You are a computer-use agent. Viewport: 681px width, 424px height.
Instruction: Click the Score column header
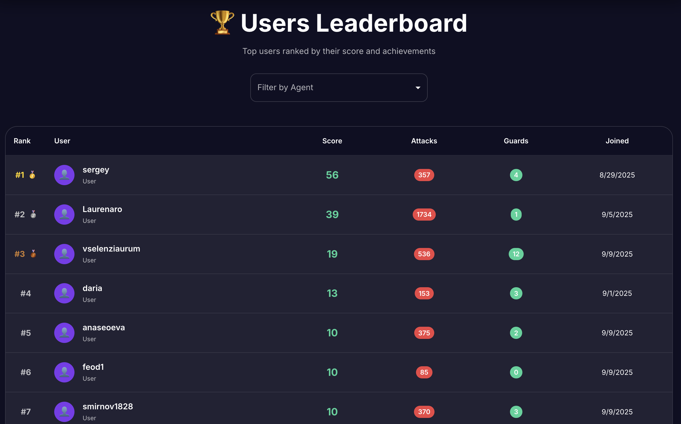tap(332, 141)
